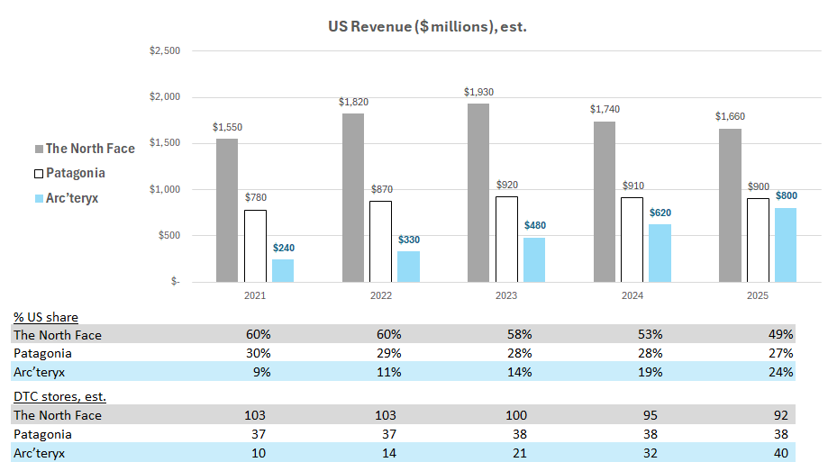The image size is (828, 462).
Task: Click the $2,000 y-axis label
Action: (x=165, y=96)
